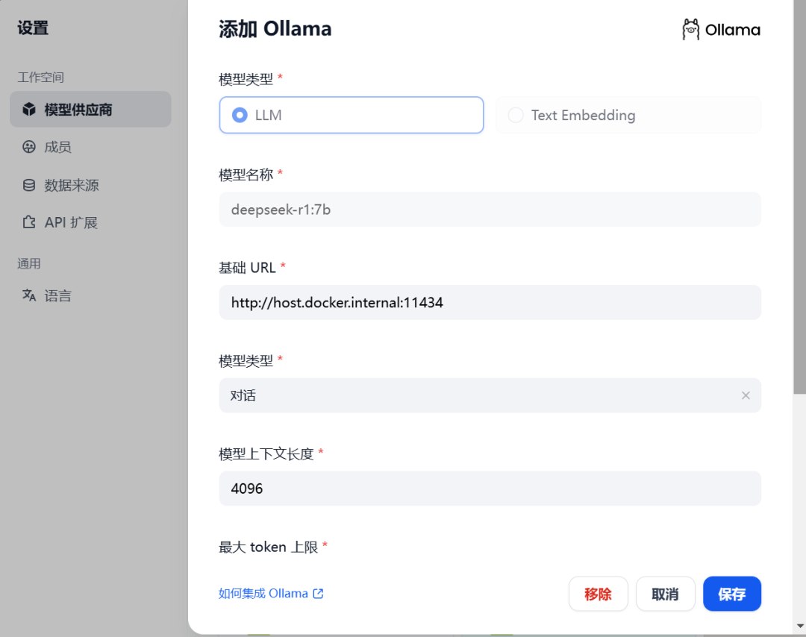Click the context length field 4096

[x=490, y=489]
